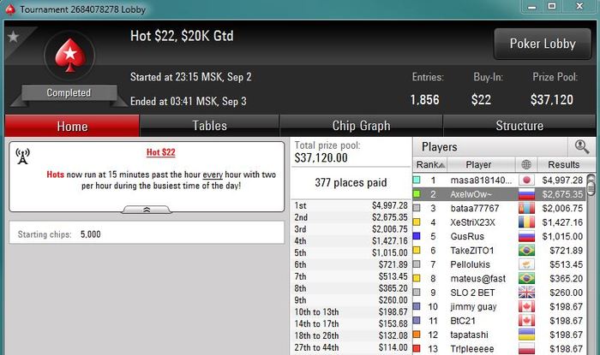Collapse the Hot $22 announcement panel
600x355 pixels.
tap(147, 210)
